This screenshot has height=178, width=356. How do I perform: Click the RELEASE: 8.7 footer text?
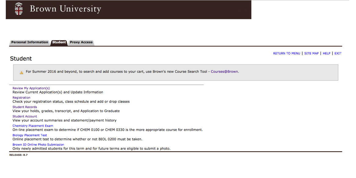pos(18,155)
